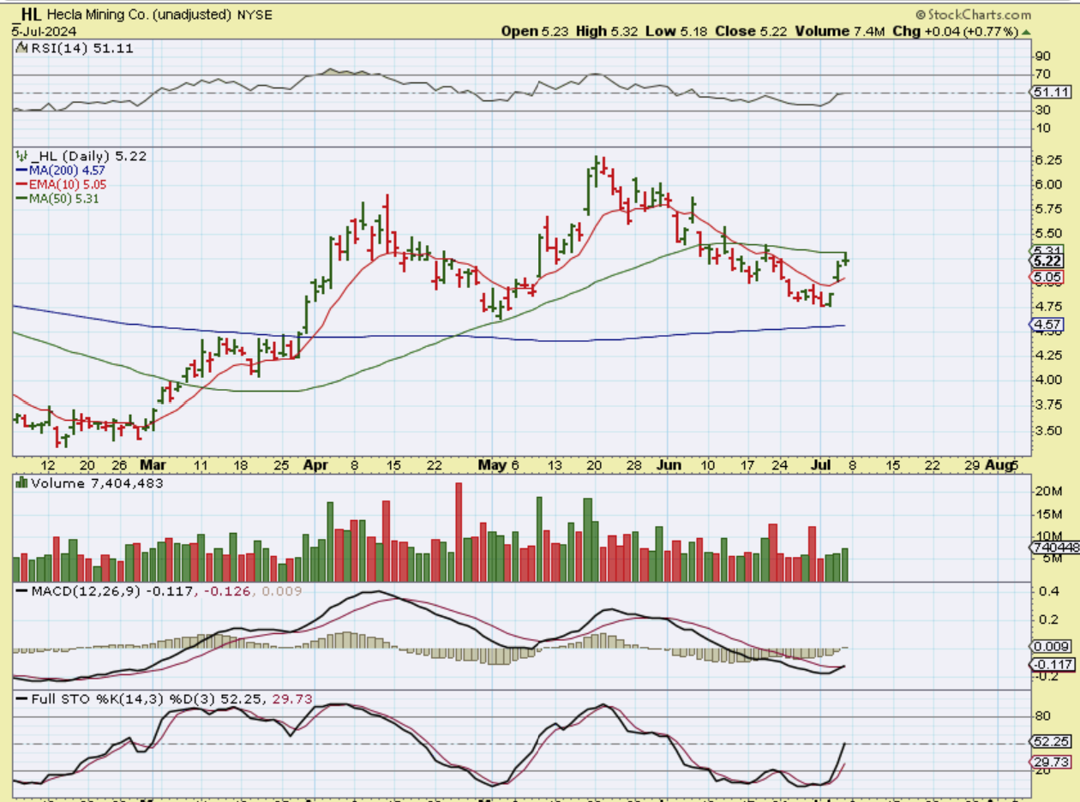The width and height of the screenshot is (1080, 802).
Task: Click the 29 date label before Aug
Action: tap(972, 465)
